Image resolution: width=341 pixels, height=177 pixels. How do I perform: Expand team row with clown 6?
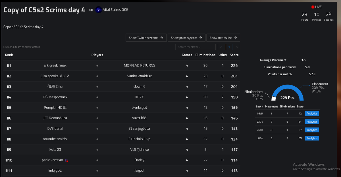122,86
